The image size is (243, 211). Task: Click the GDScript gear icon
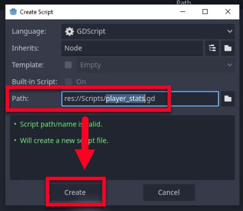(x=69, y=31)
